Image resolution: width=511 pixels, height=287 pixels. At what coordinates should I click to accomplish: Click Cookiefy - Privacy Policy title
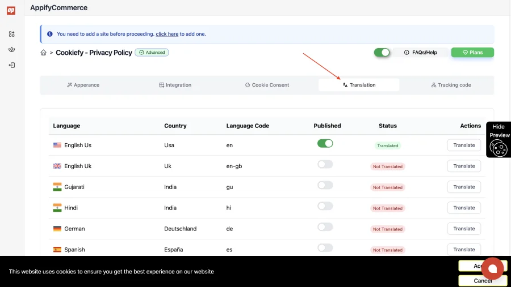pyautogui.click(x=94, y=53)
